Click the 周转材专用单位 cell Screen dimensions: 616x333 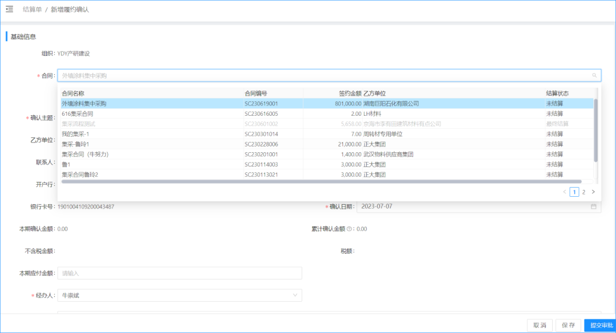click(x=383, y=135)
